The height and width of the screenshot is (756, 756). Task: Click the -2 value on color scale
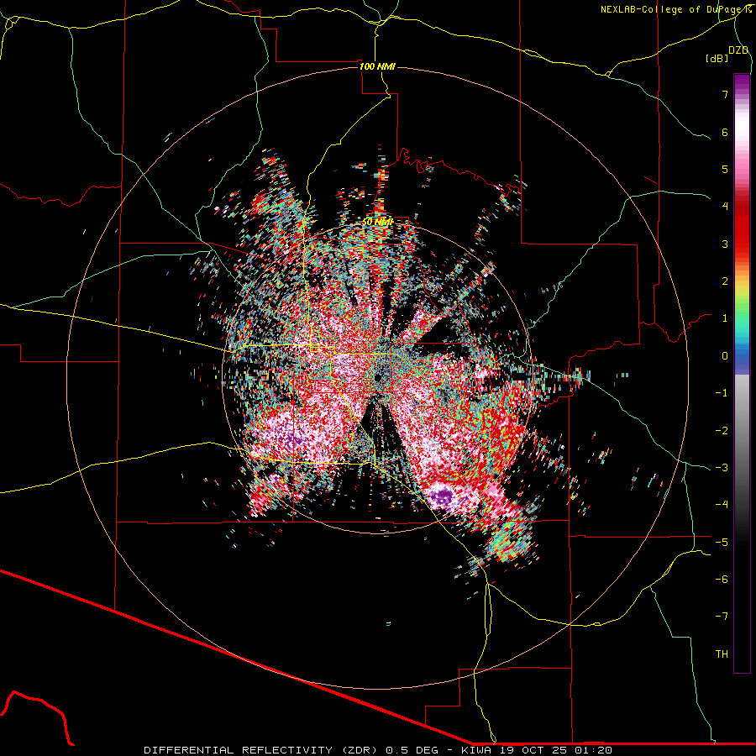click(722, 431)
